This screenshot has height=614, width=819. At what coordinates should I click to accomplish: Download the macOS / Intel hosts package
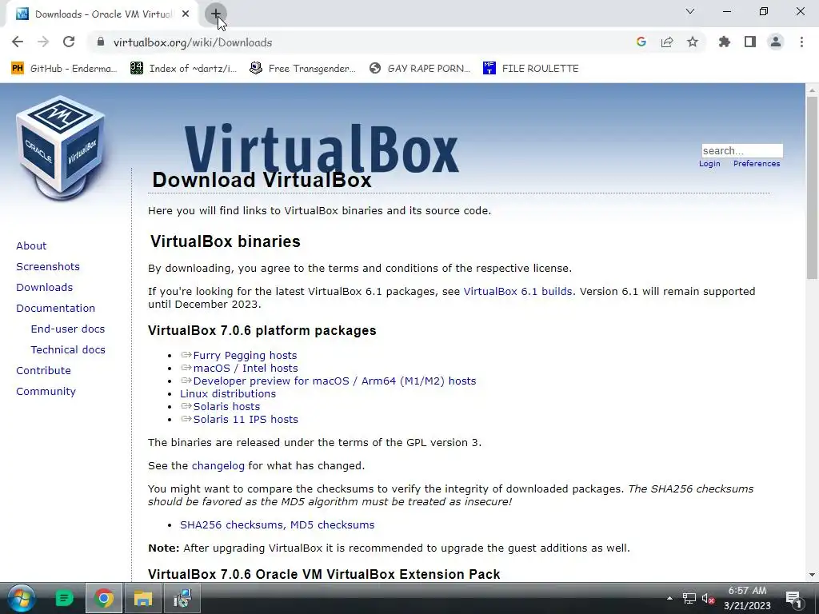click(x=246, y=368)
